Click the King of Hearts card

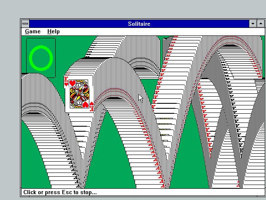(79, 94)
